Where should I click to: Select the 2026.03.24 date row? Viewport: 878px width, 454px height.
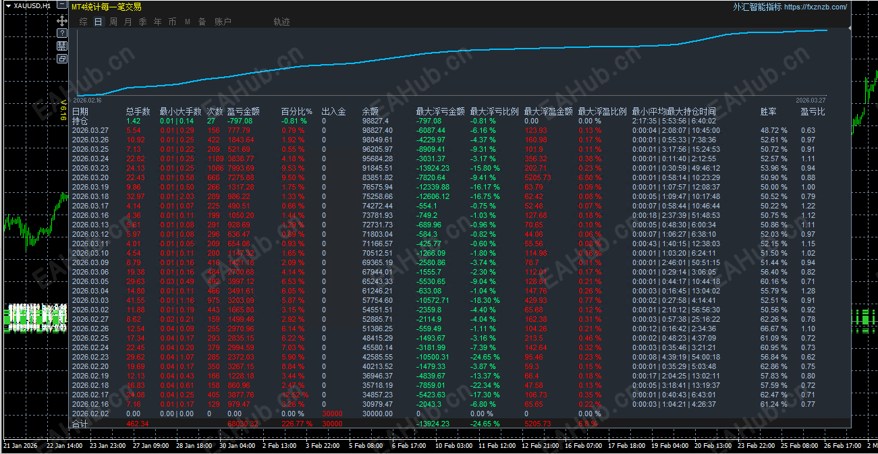(90, 159)
